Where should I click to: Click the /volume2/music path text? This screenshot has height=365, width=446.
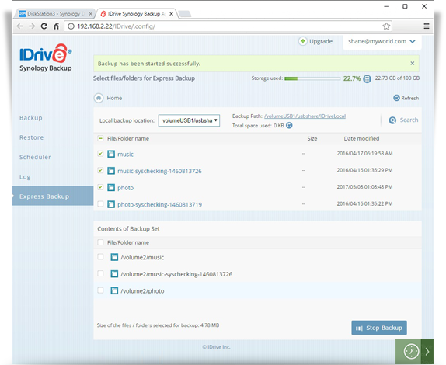pos(142,258)
